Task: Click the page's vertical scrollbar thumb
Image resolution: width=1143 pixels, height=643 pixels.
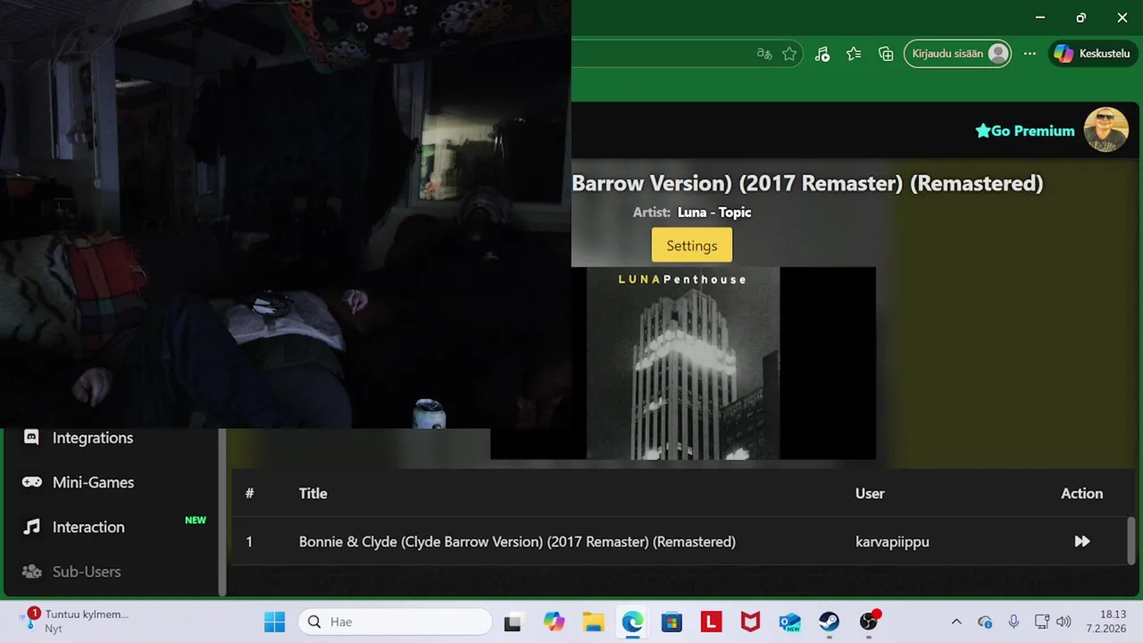Action: [x=1131, y=539]
